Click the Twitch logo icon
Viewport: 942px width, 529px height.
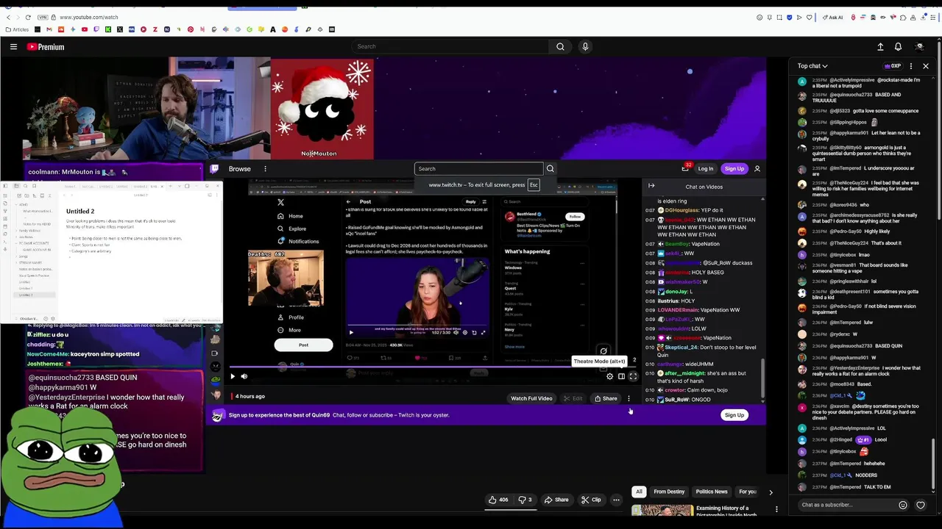click(215, 168)
